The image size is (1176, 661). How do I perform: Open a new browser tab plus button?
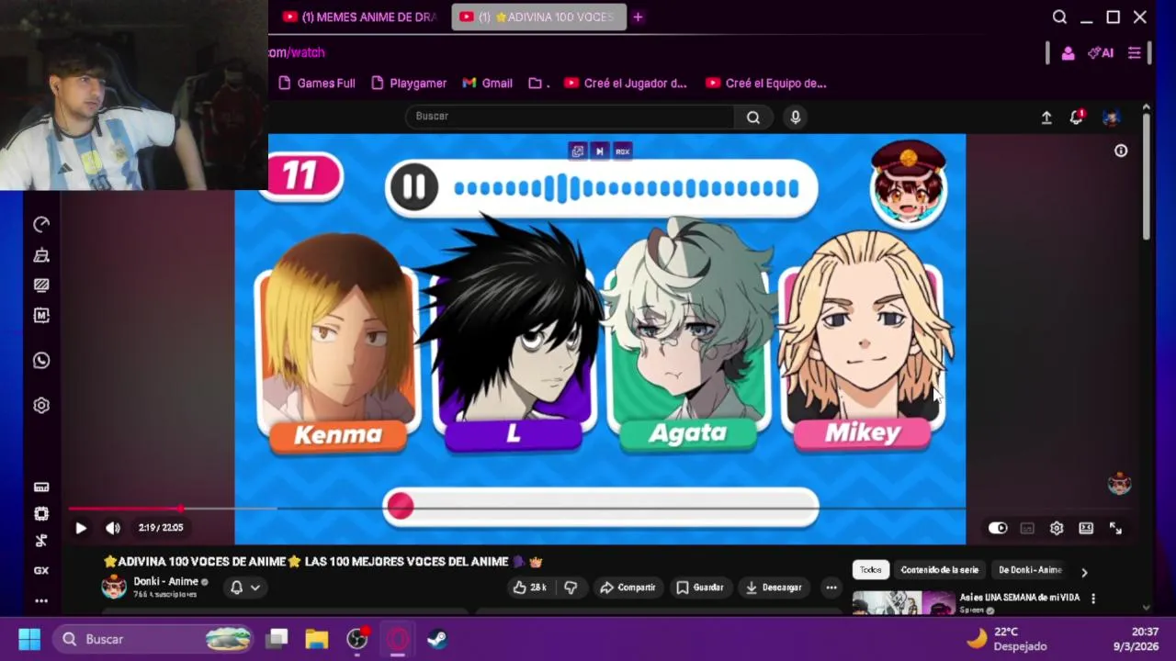coord(638,17)
